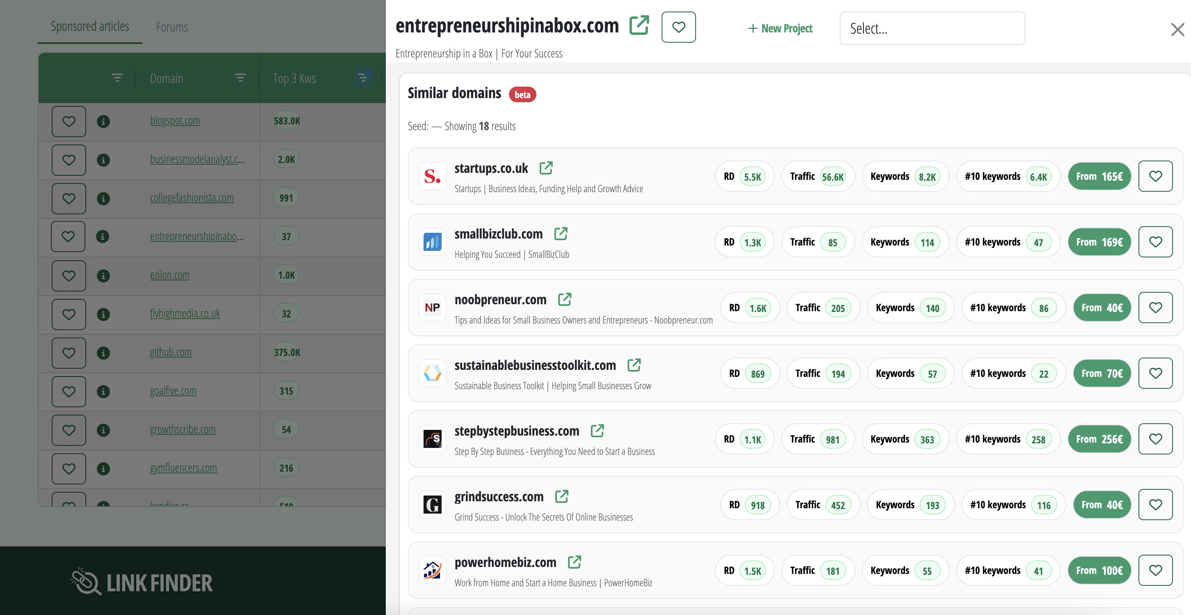Show info for github.com row
This screenshot has width=1191, height=615.
[x=103, y=353]
